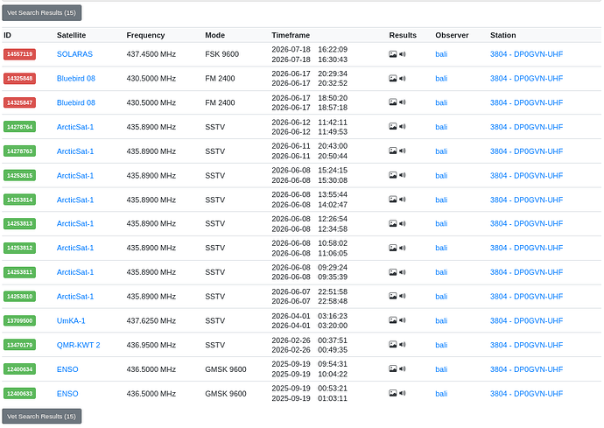The width and height of the screenshot is (604, 428).
Task: Open the green observation badge 13709500
Action: pyautogui.click(x=19, y=320)
